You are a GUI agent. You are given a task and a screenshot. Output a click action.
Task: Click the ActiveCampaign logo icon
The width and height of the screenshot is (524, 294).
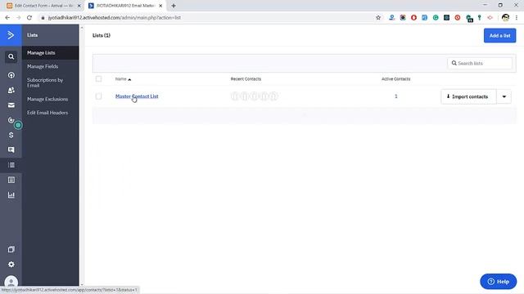(x=11, y=35)
